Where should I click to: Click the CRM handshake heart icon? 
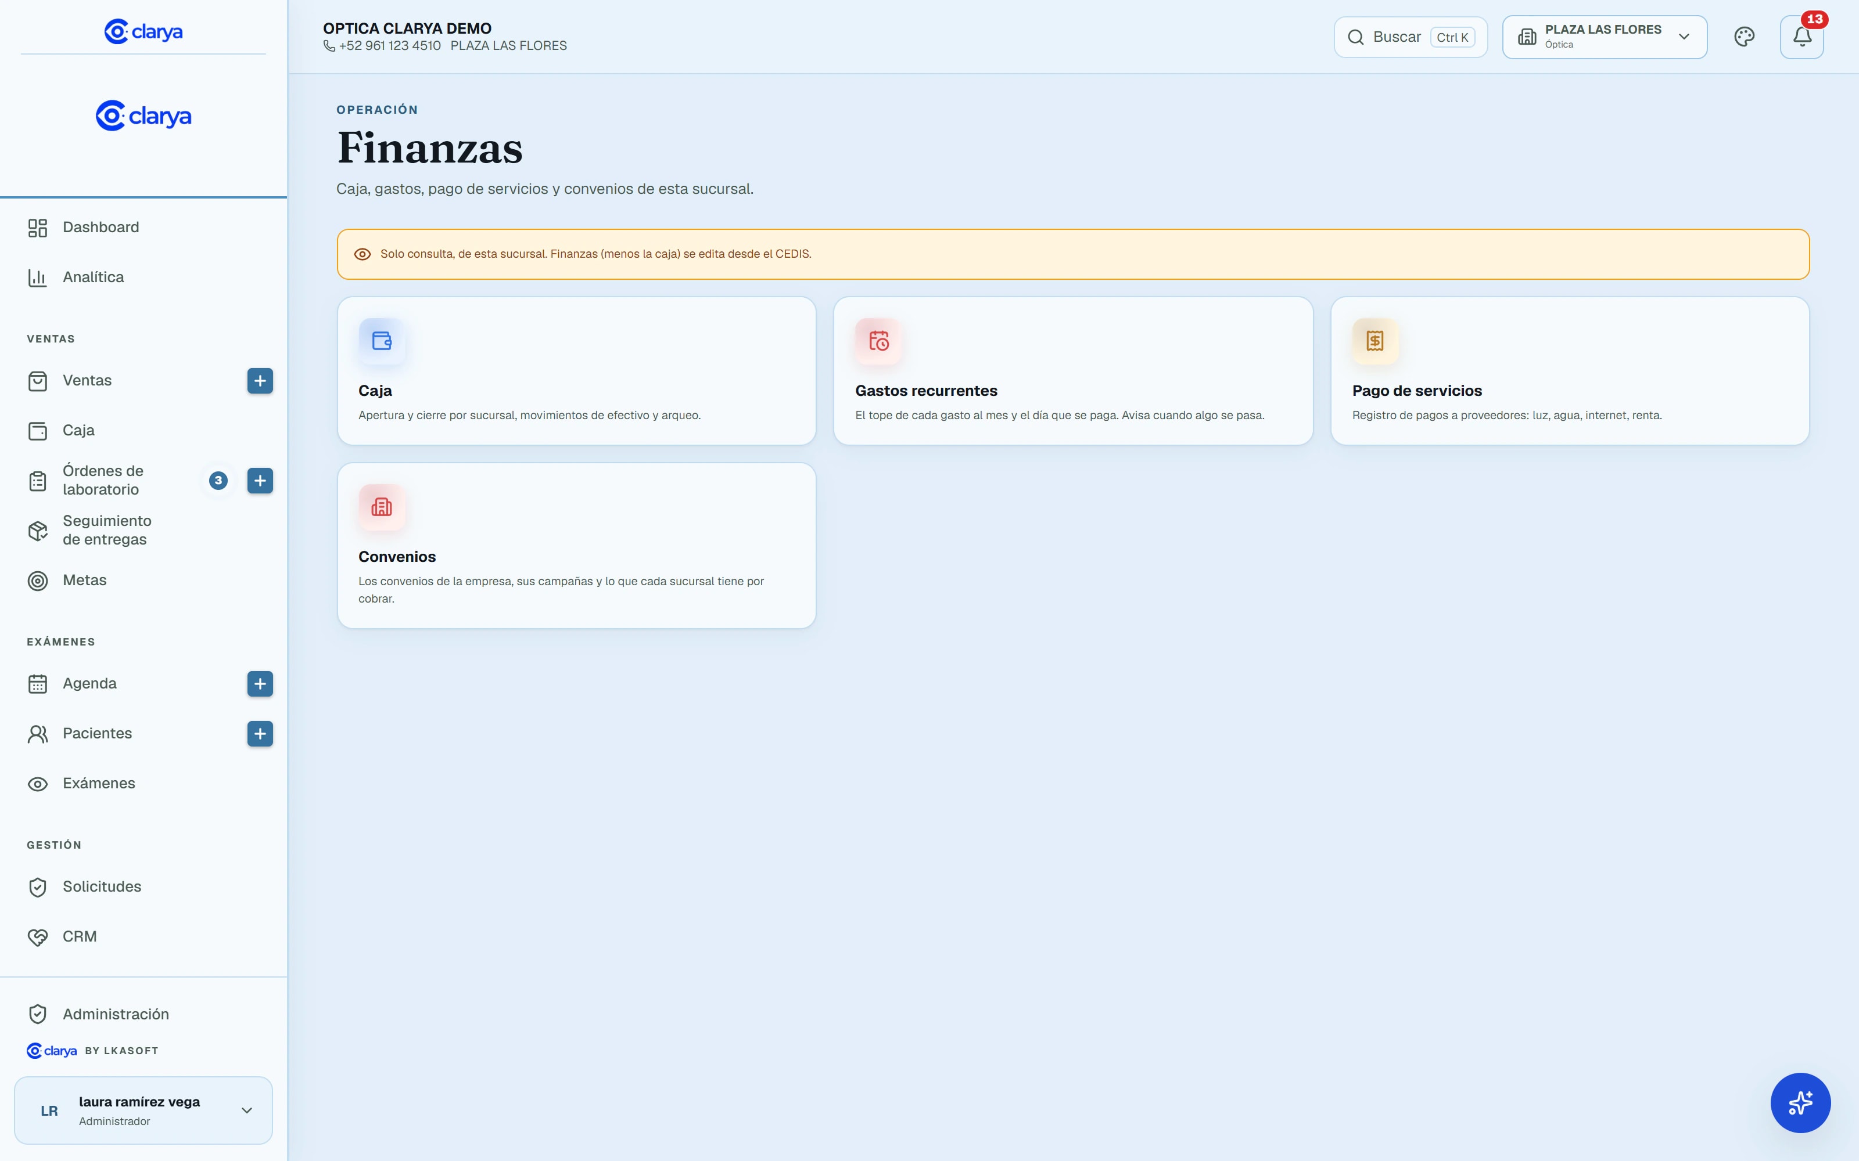click(x=38, y=937)
